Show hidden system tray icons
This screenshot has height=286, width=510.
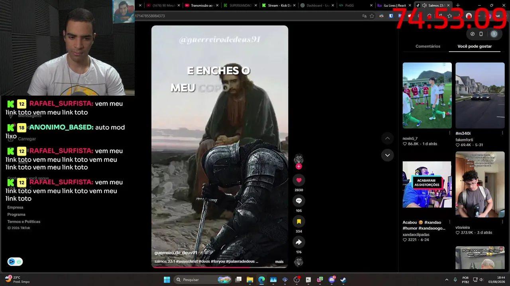tap(447, 280)
